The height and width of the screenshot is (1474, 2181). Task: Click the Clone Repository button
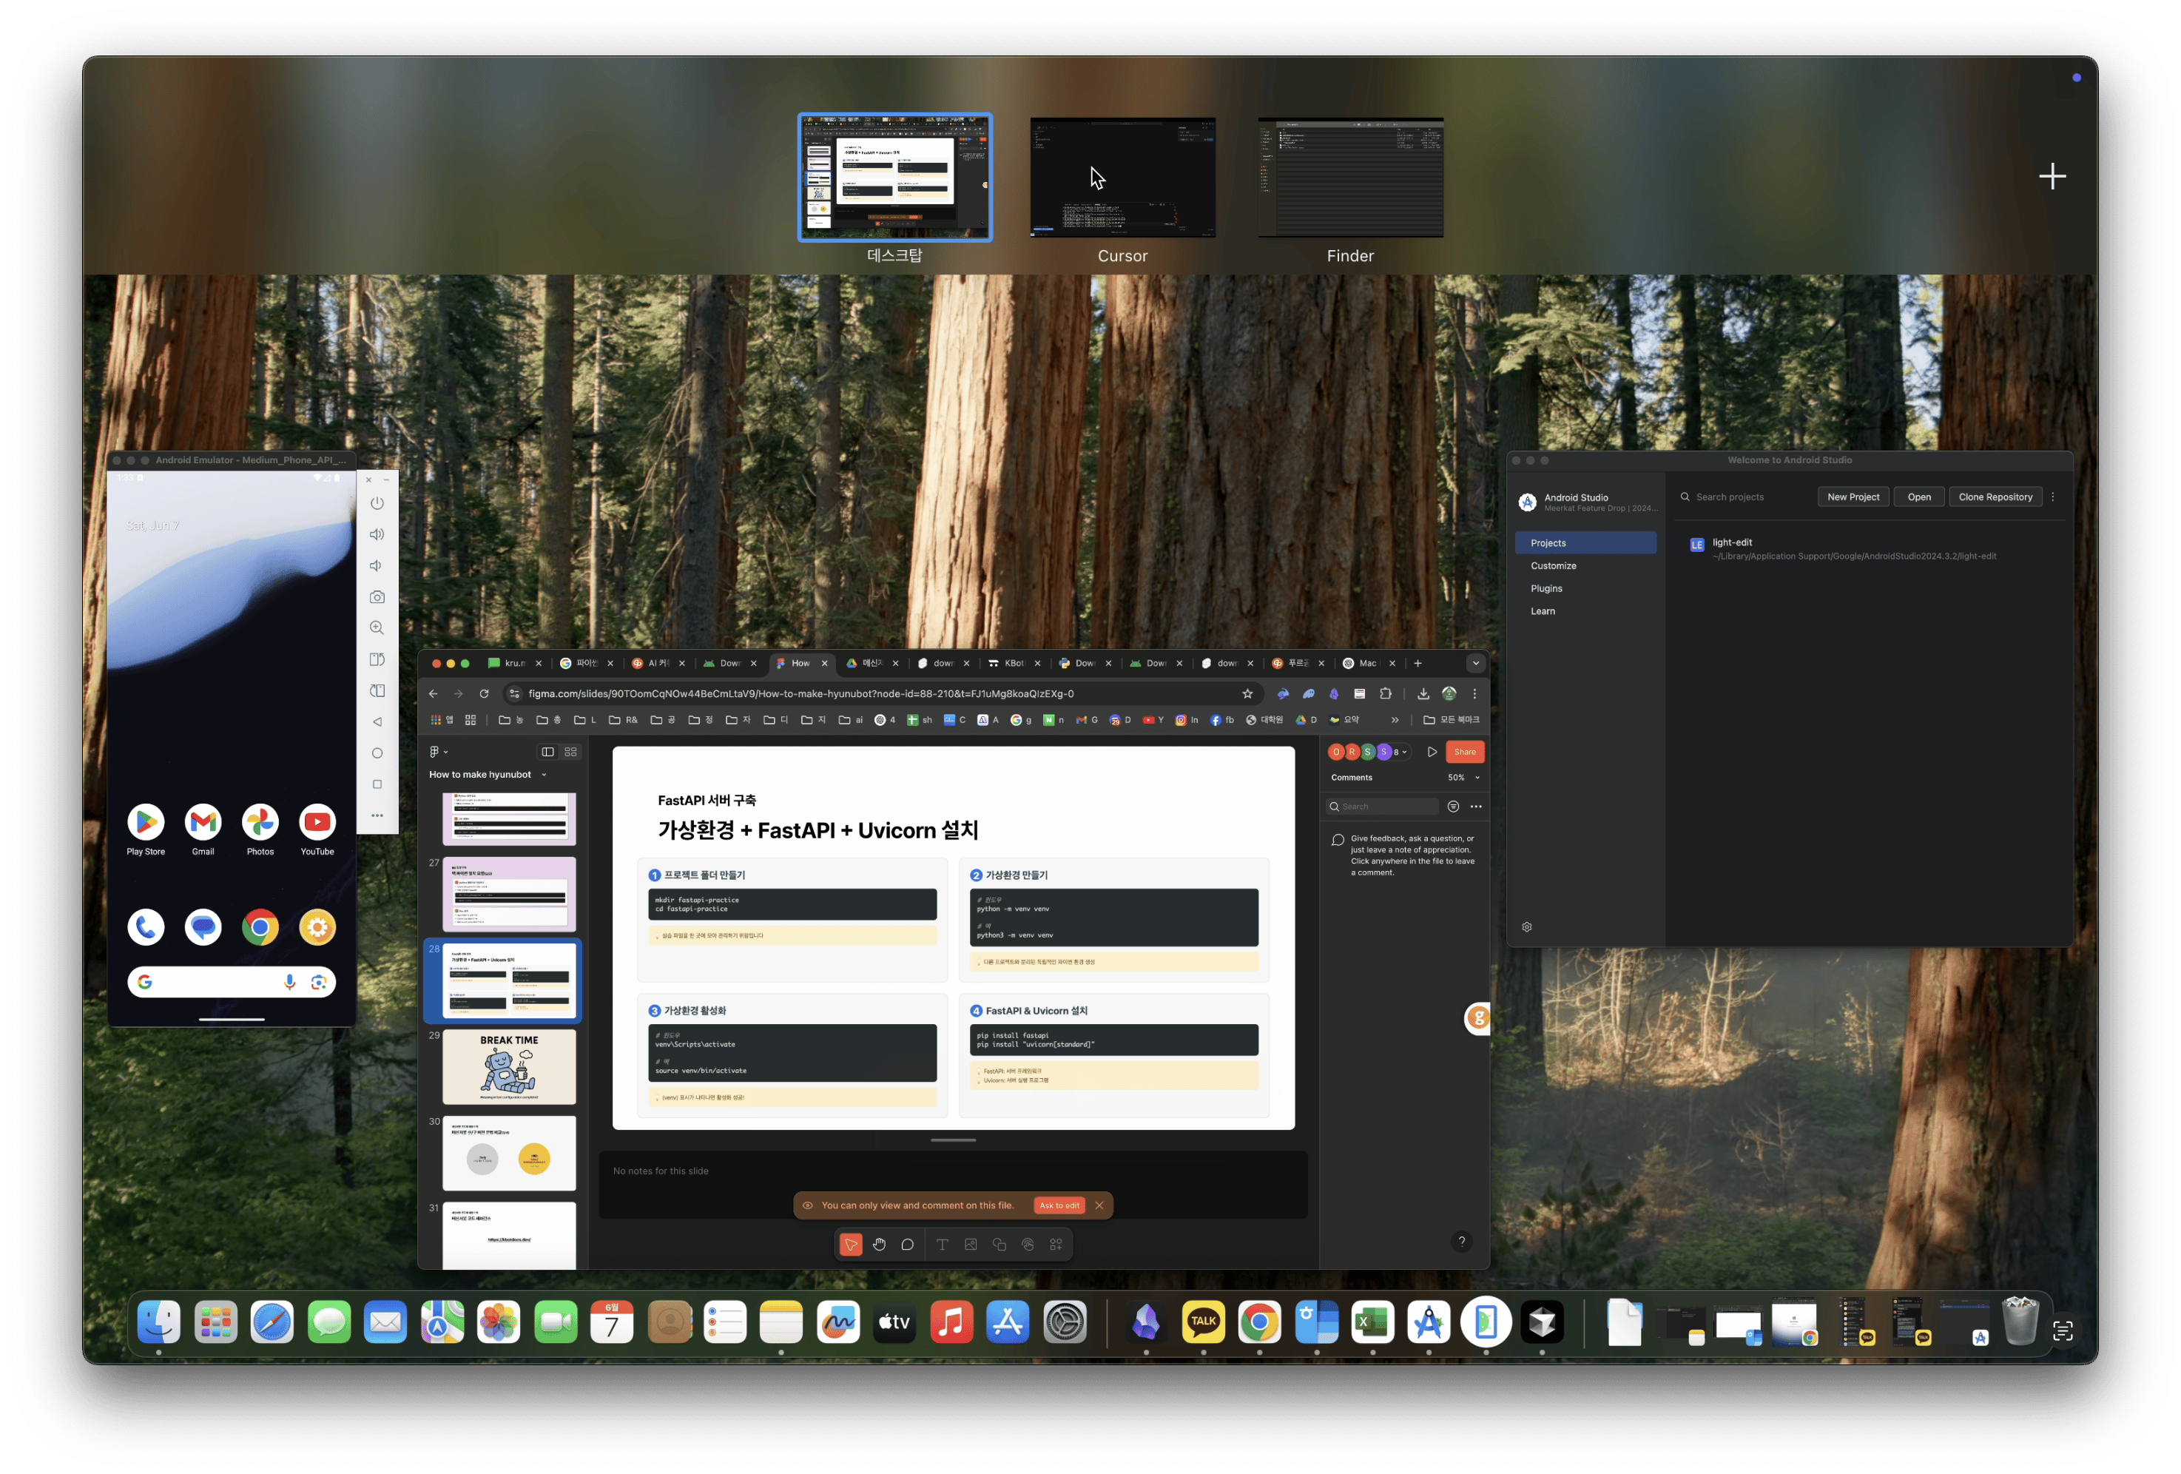[1995, 497]
